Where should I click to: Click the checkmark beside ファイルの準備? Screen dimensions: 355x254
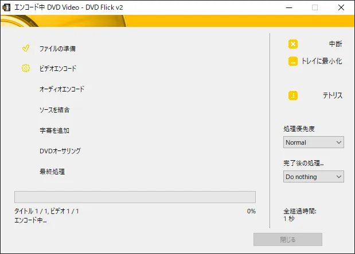[x=26, y=48]
